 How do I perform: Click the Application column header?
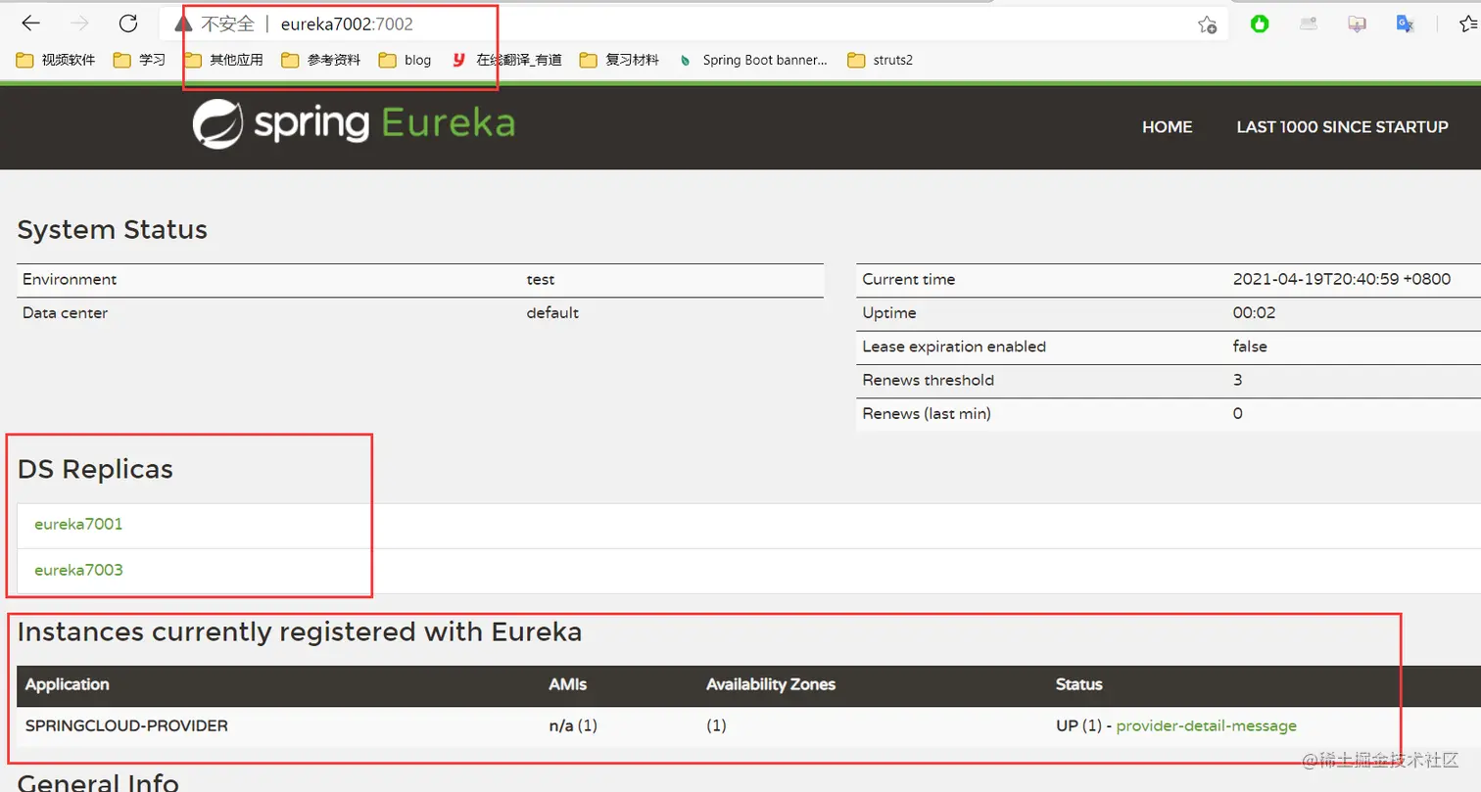coord(68,684)
